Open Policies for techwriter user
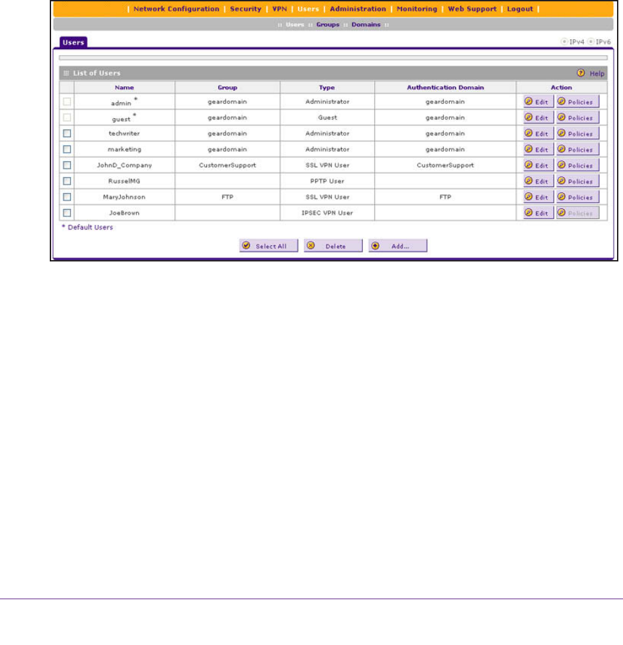This screenshot has width=623, height=645. pyautogui.click(x=578, y=133)
